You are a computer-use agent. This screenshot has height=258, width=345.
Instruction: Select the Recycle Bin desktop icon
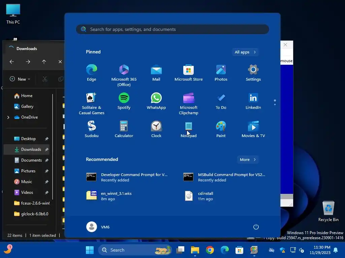(328, 211)
